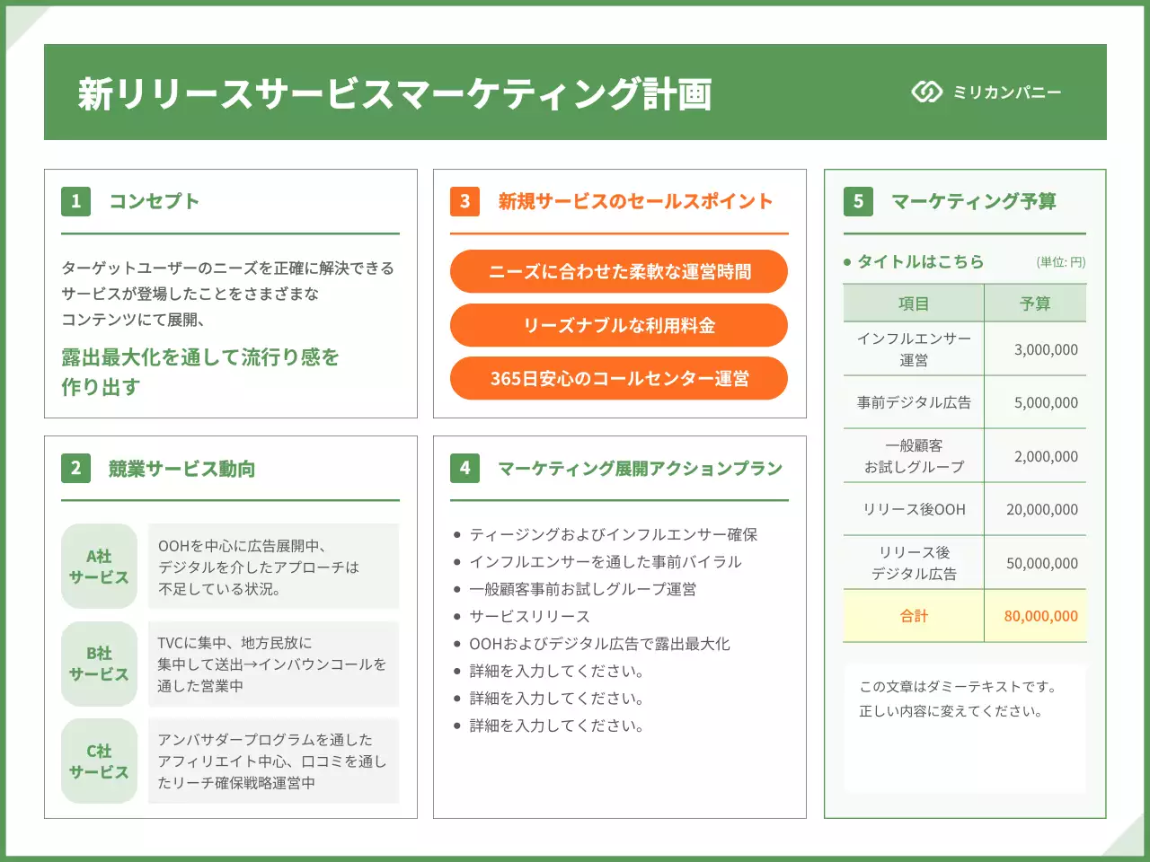
Task: Select the B社サービス green label
Action: (x=99, y=664)
